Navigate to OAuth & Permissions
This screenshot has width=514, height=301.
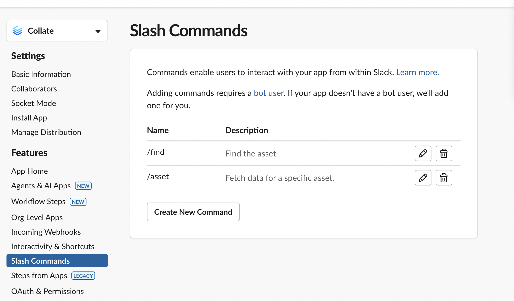(48, 291)
